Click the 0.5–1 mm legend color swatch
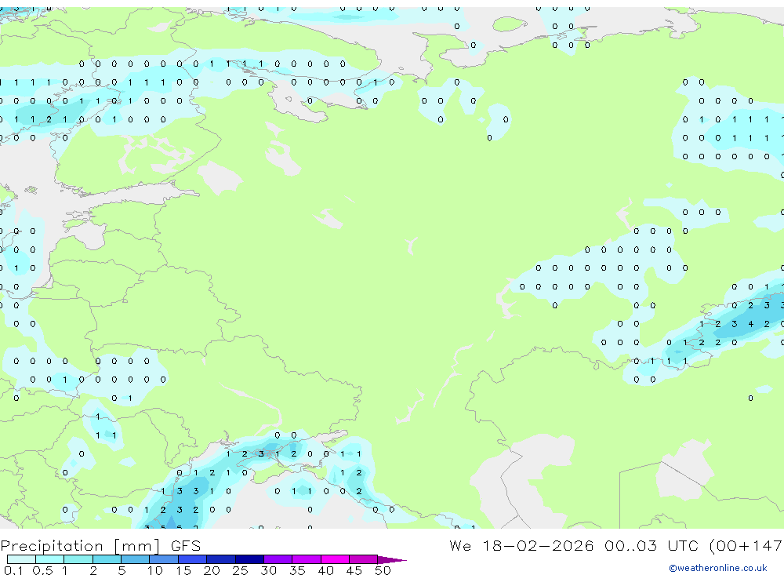This screenshot has width=784, height=575. pos(50,559)
